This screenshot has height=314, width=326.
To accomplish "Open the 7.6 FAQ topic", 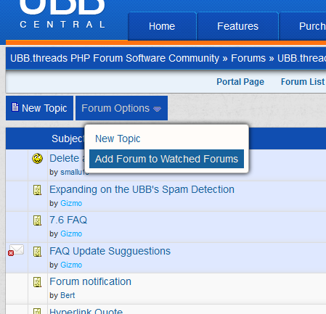I will 68,220.
